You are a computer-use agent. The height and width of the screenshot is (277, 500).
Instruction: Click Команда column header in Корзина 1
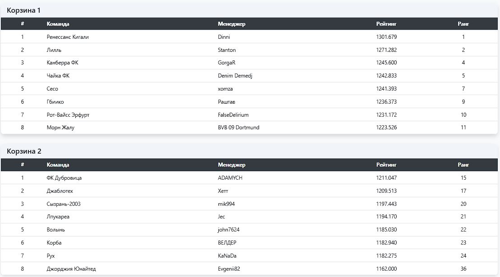[x=58, y=24]
